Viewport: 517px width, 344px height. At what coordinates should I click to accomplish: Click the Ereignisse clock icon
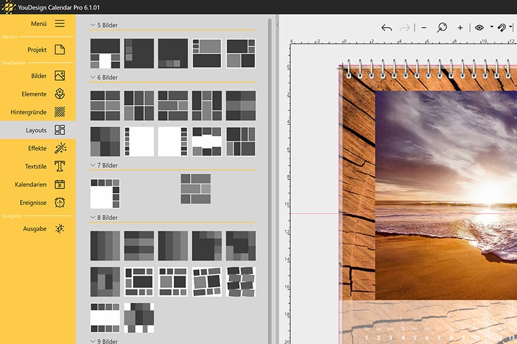59,202
